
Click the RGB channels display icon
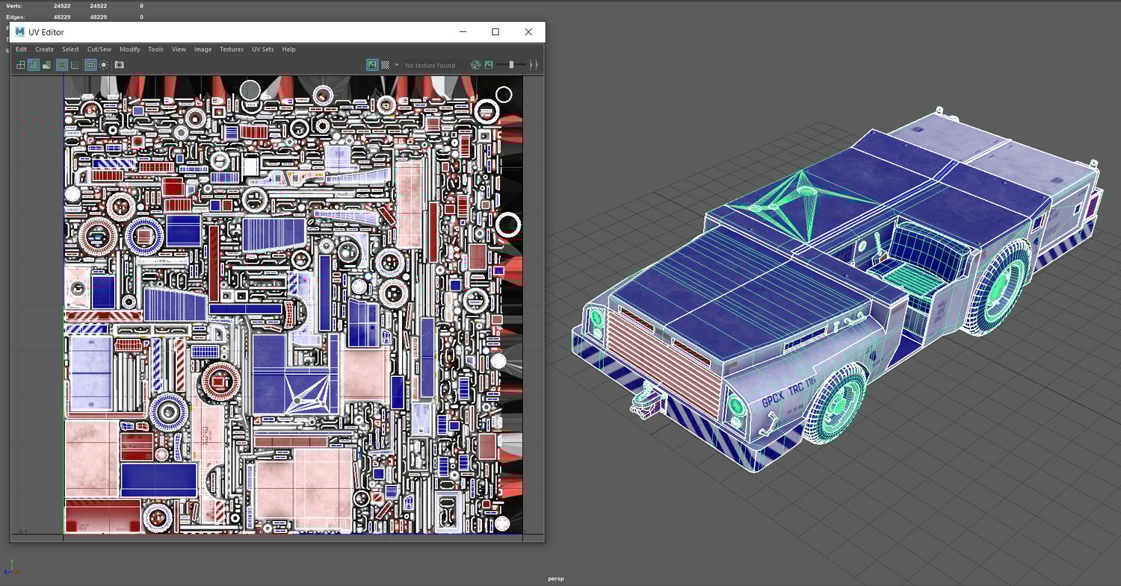pos(475,65)
